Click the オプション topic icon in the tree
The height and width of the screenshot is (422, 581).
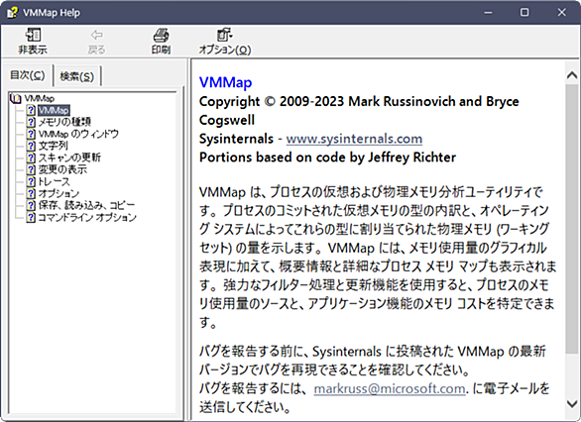click(x=31, y=193)
